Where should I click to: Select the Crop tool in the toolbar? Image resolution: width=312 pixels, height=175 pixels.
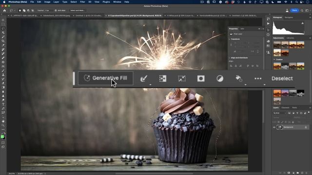click(3, 41)
